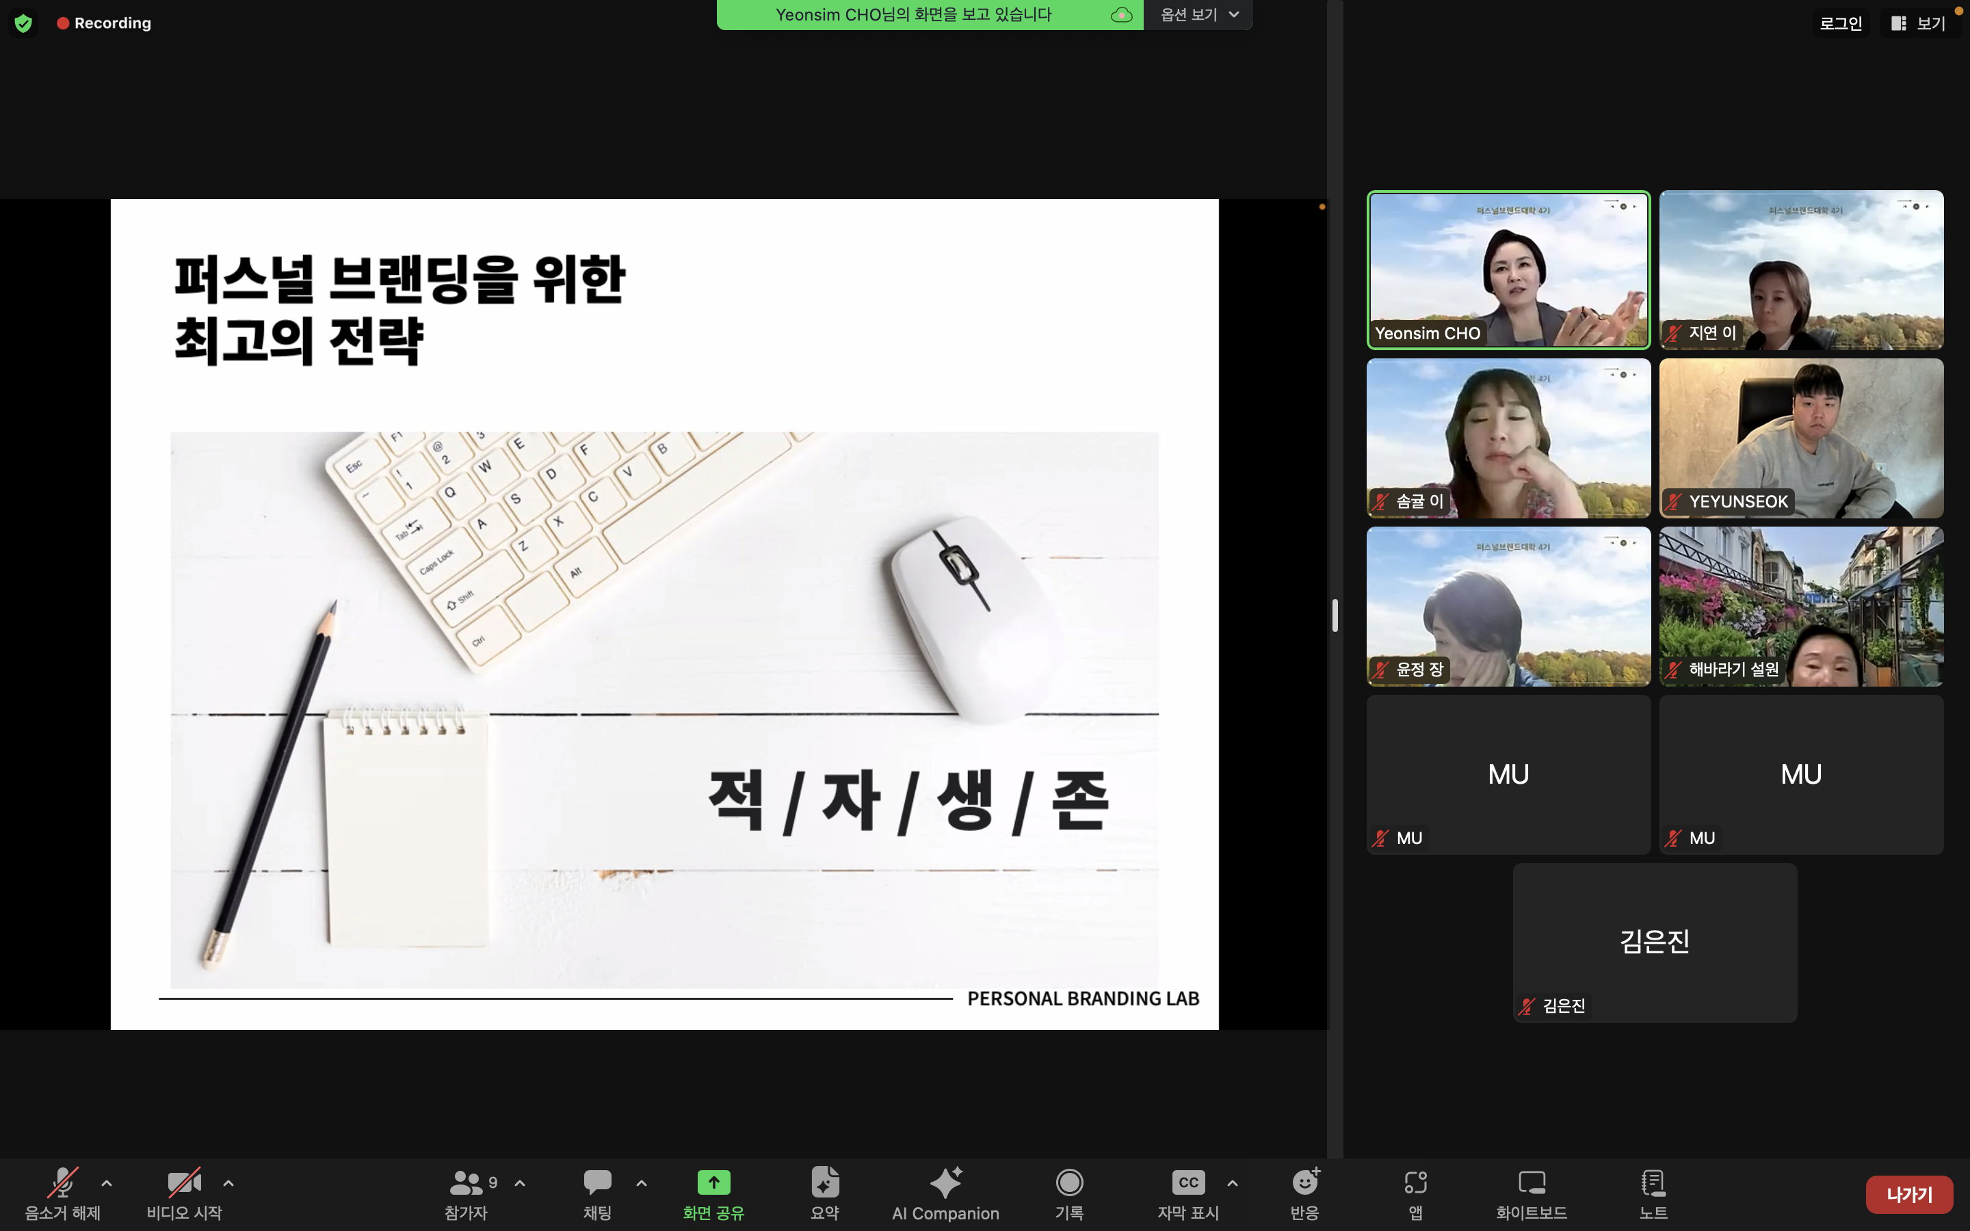Viewport: 1970px width, 1231px height.
Task: Click the green encryption shield icon
Action: pos(24,23)
